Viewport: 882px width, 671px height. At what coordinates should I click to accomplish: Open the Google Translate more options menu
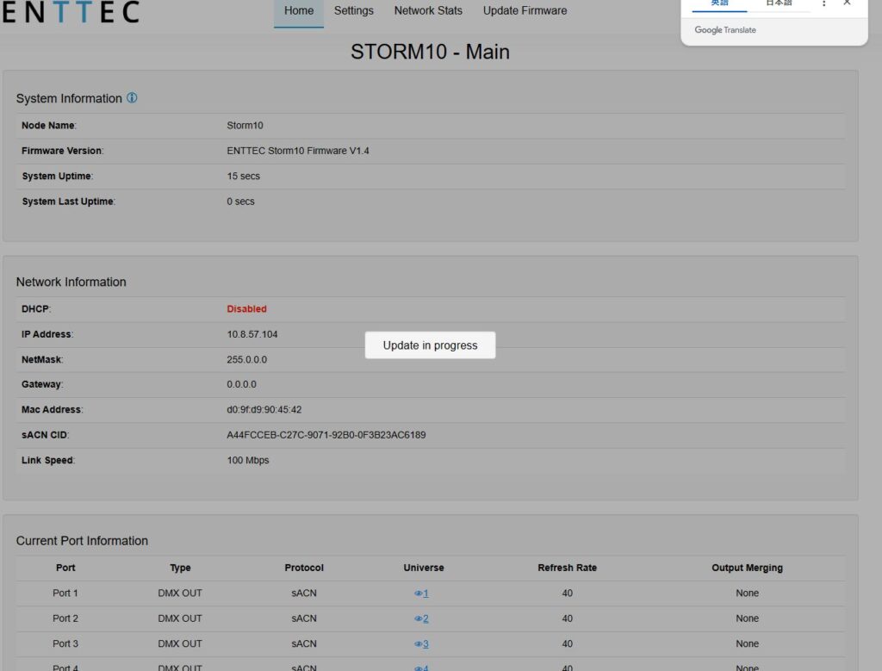click(x=823, y=3)
